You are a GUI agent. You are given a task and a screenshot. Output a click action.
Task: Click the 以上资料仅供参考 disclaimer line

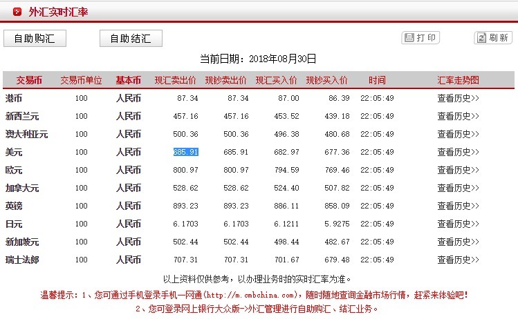257,279
